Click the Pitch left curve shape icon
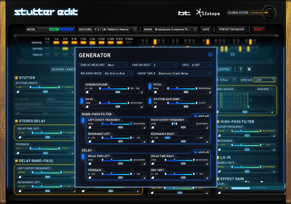 tap(155, 92)
